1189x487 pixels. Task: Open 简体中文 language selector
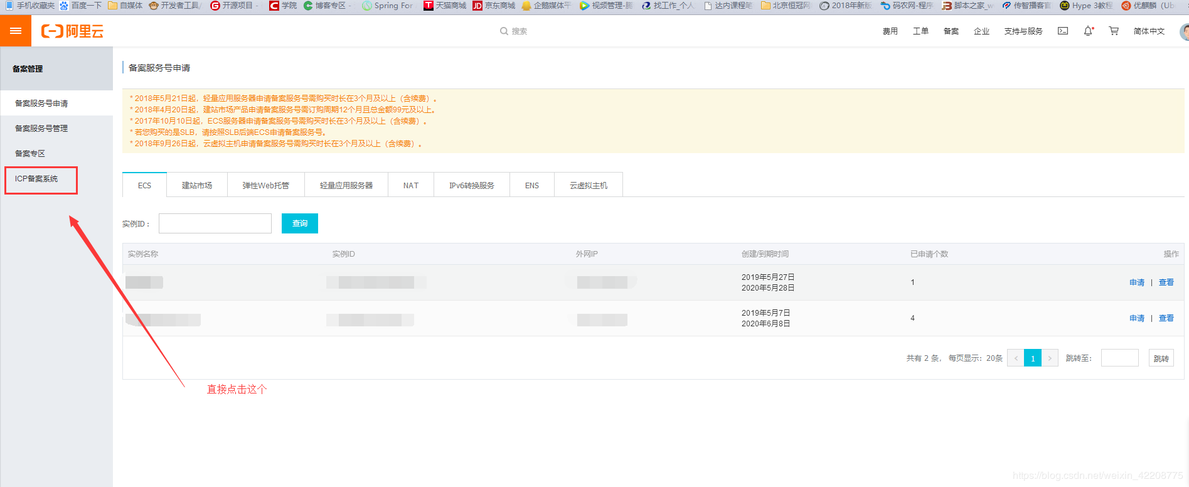click(1149, 31)
